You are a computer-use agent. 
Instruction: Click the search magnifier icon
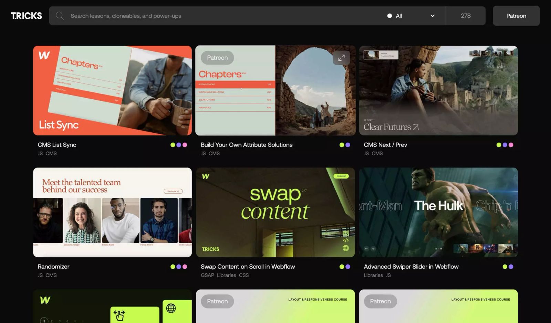coord(60,16)
